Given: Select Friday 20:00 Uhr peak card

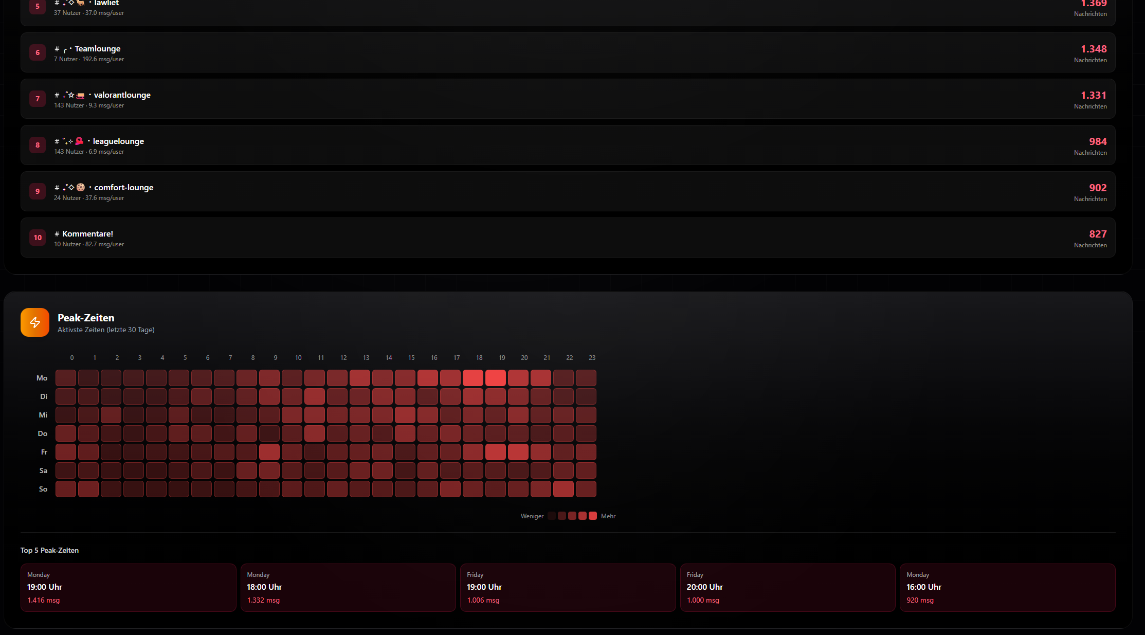Looking at the screenshot, I should 787,587.
